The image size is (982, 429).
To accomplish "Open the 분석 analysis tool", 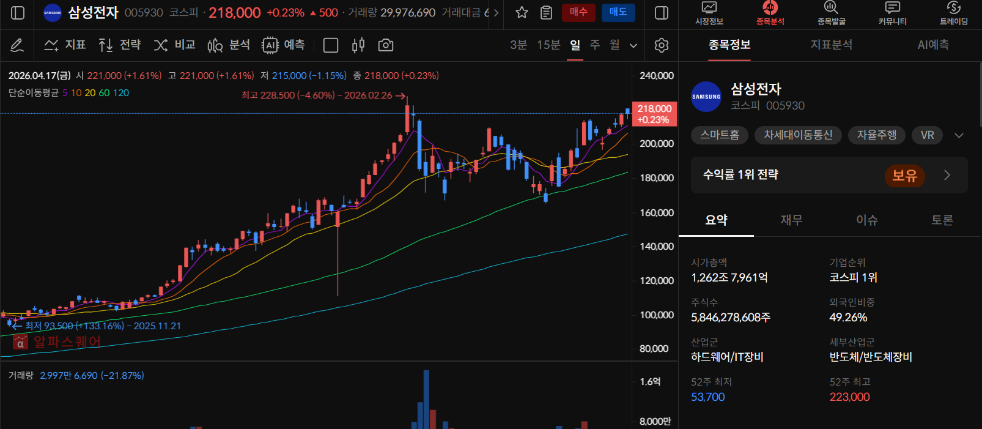I will 229,45.
